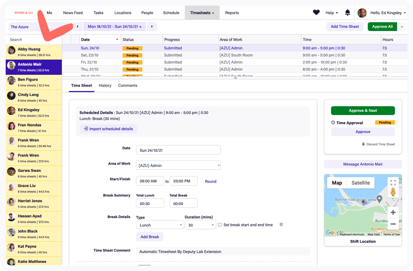The height and width of the screenshot is (271, 413).
Task: Click the Approve All button
Action: coord(382,26)
